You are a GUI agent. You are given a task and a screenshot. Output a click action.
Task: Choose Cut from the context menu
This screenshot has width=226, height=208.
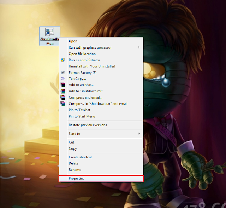pyautogui.click(x=101, y=142)
